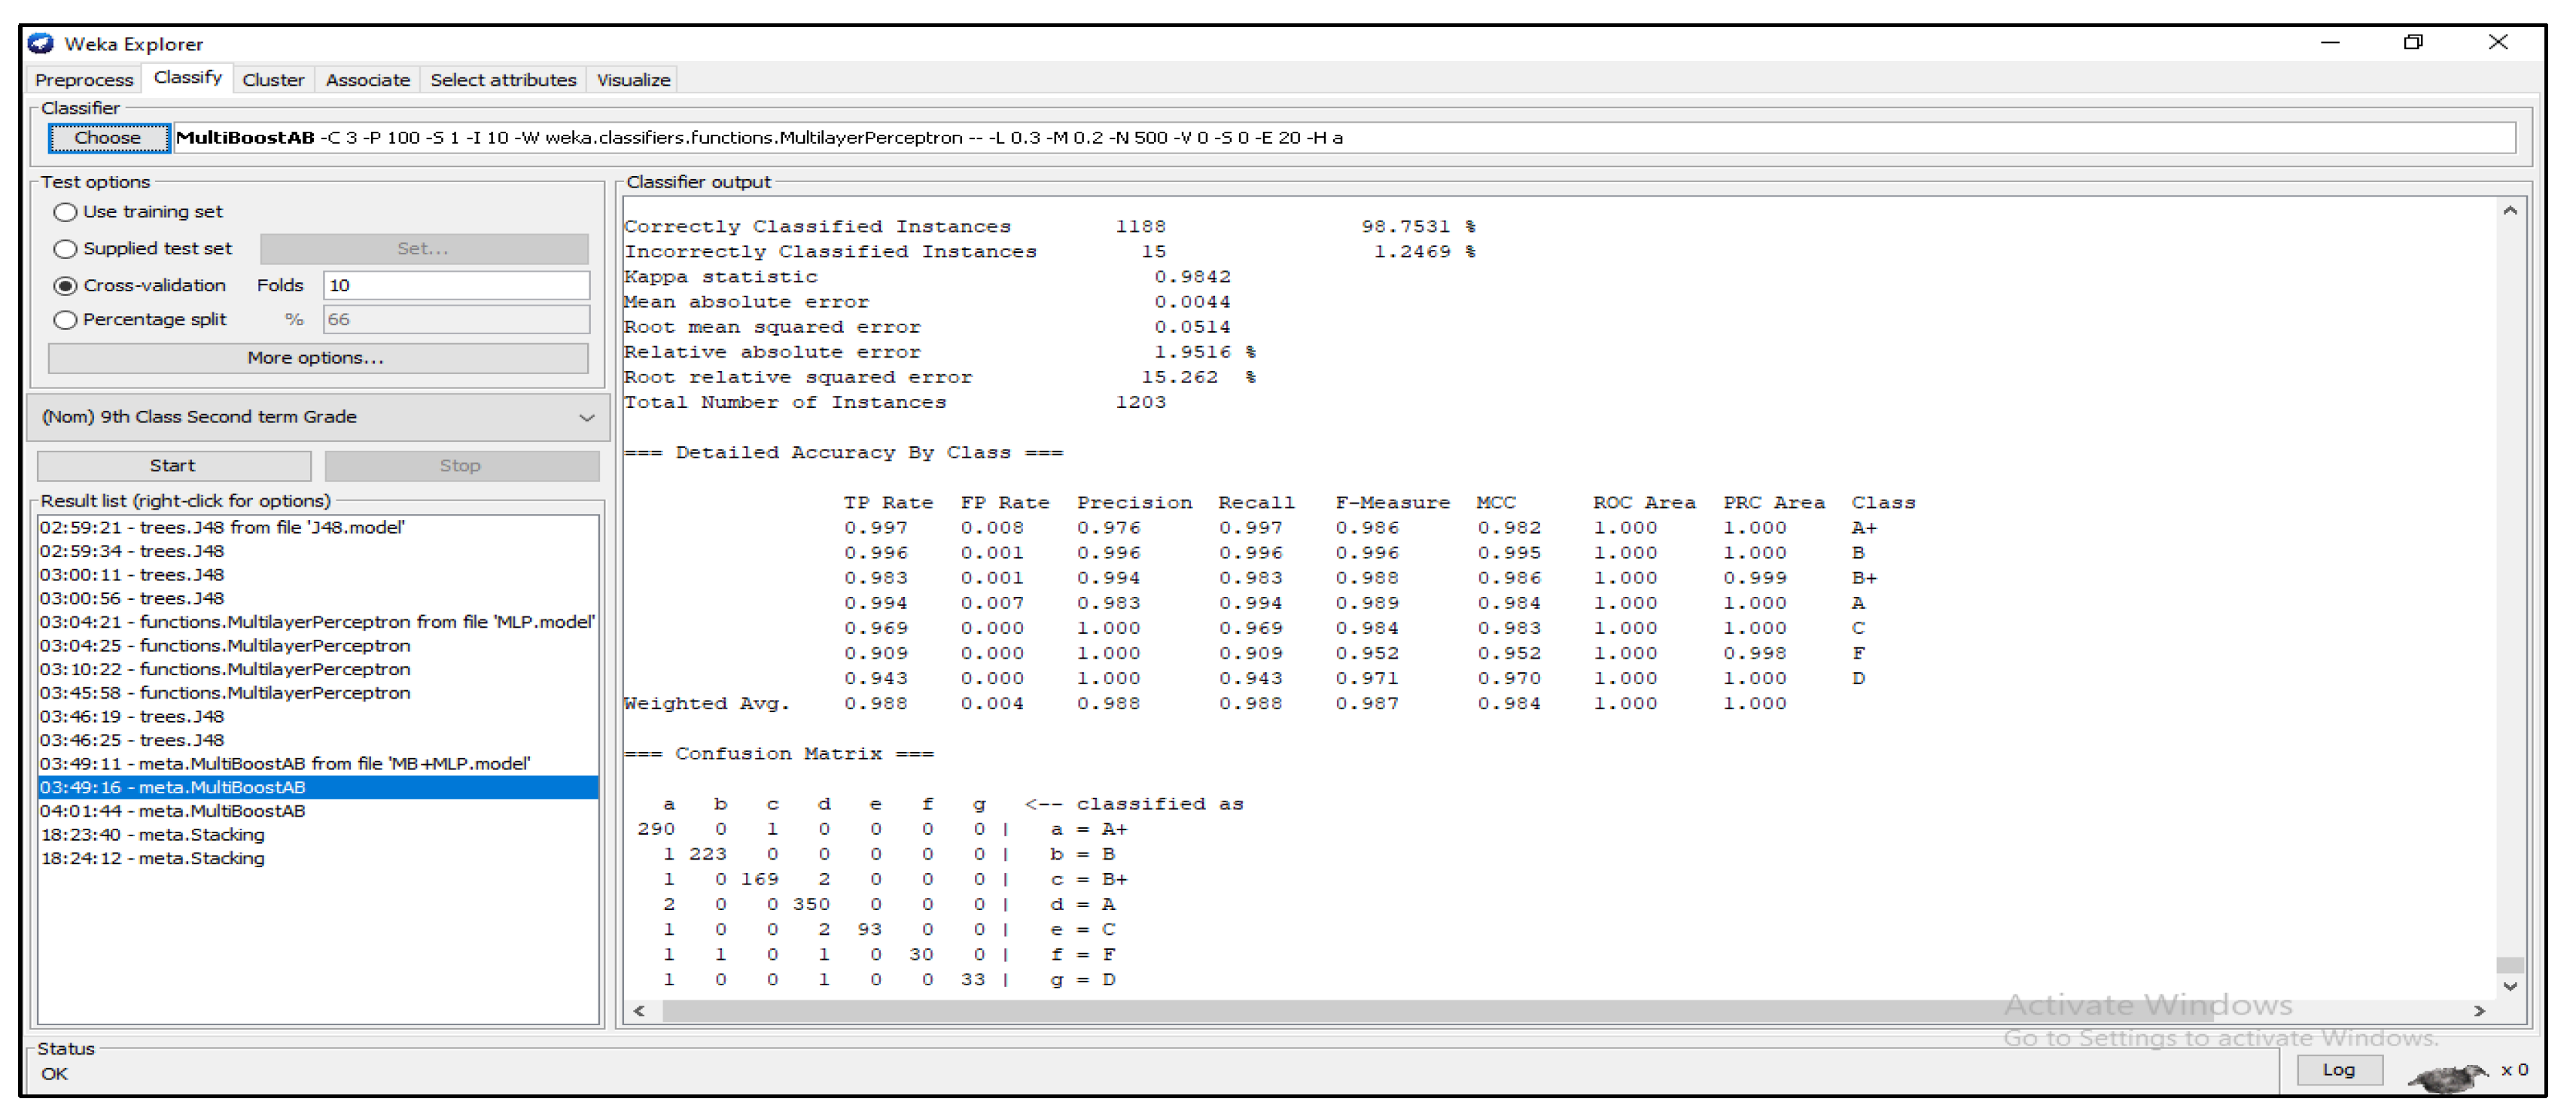Open the Associate tab

tap(368, 80)
